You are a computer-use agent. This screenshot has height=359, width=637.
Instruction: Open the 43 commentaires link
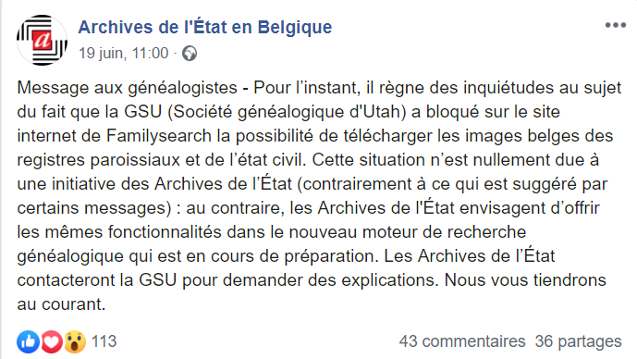coord(462,341)
